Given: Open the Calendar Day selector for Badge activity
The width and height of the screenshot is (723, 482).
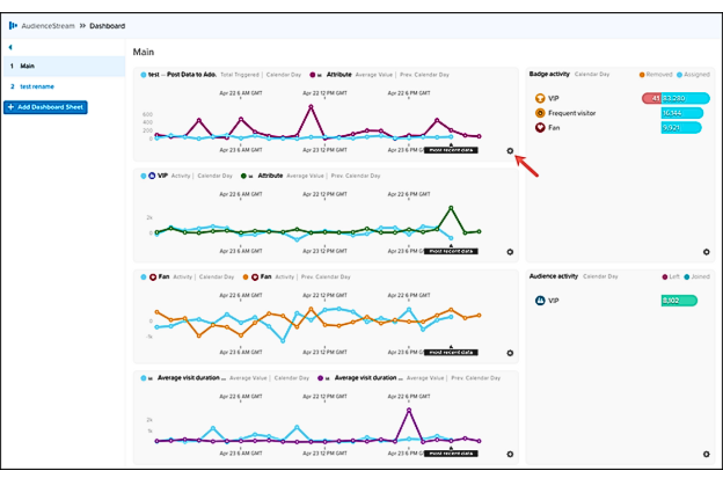Looking at the screenshot, I should [x=591, y=75].
